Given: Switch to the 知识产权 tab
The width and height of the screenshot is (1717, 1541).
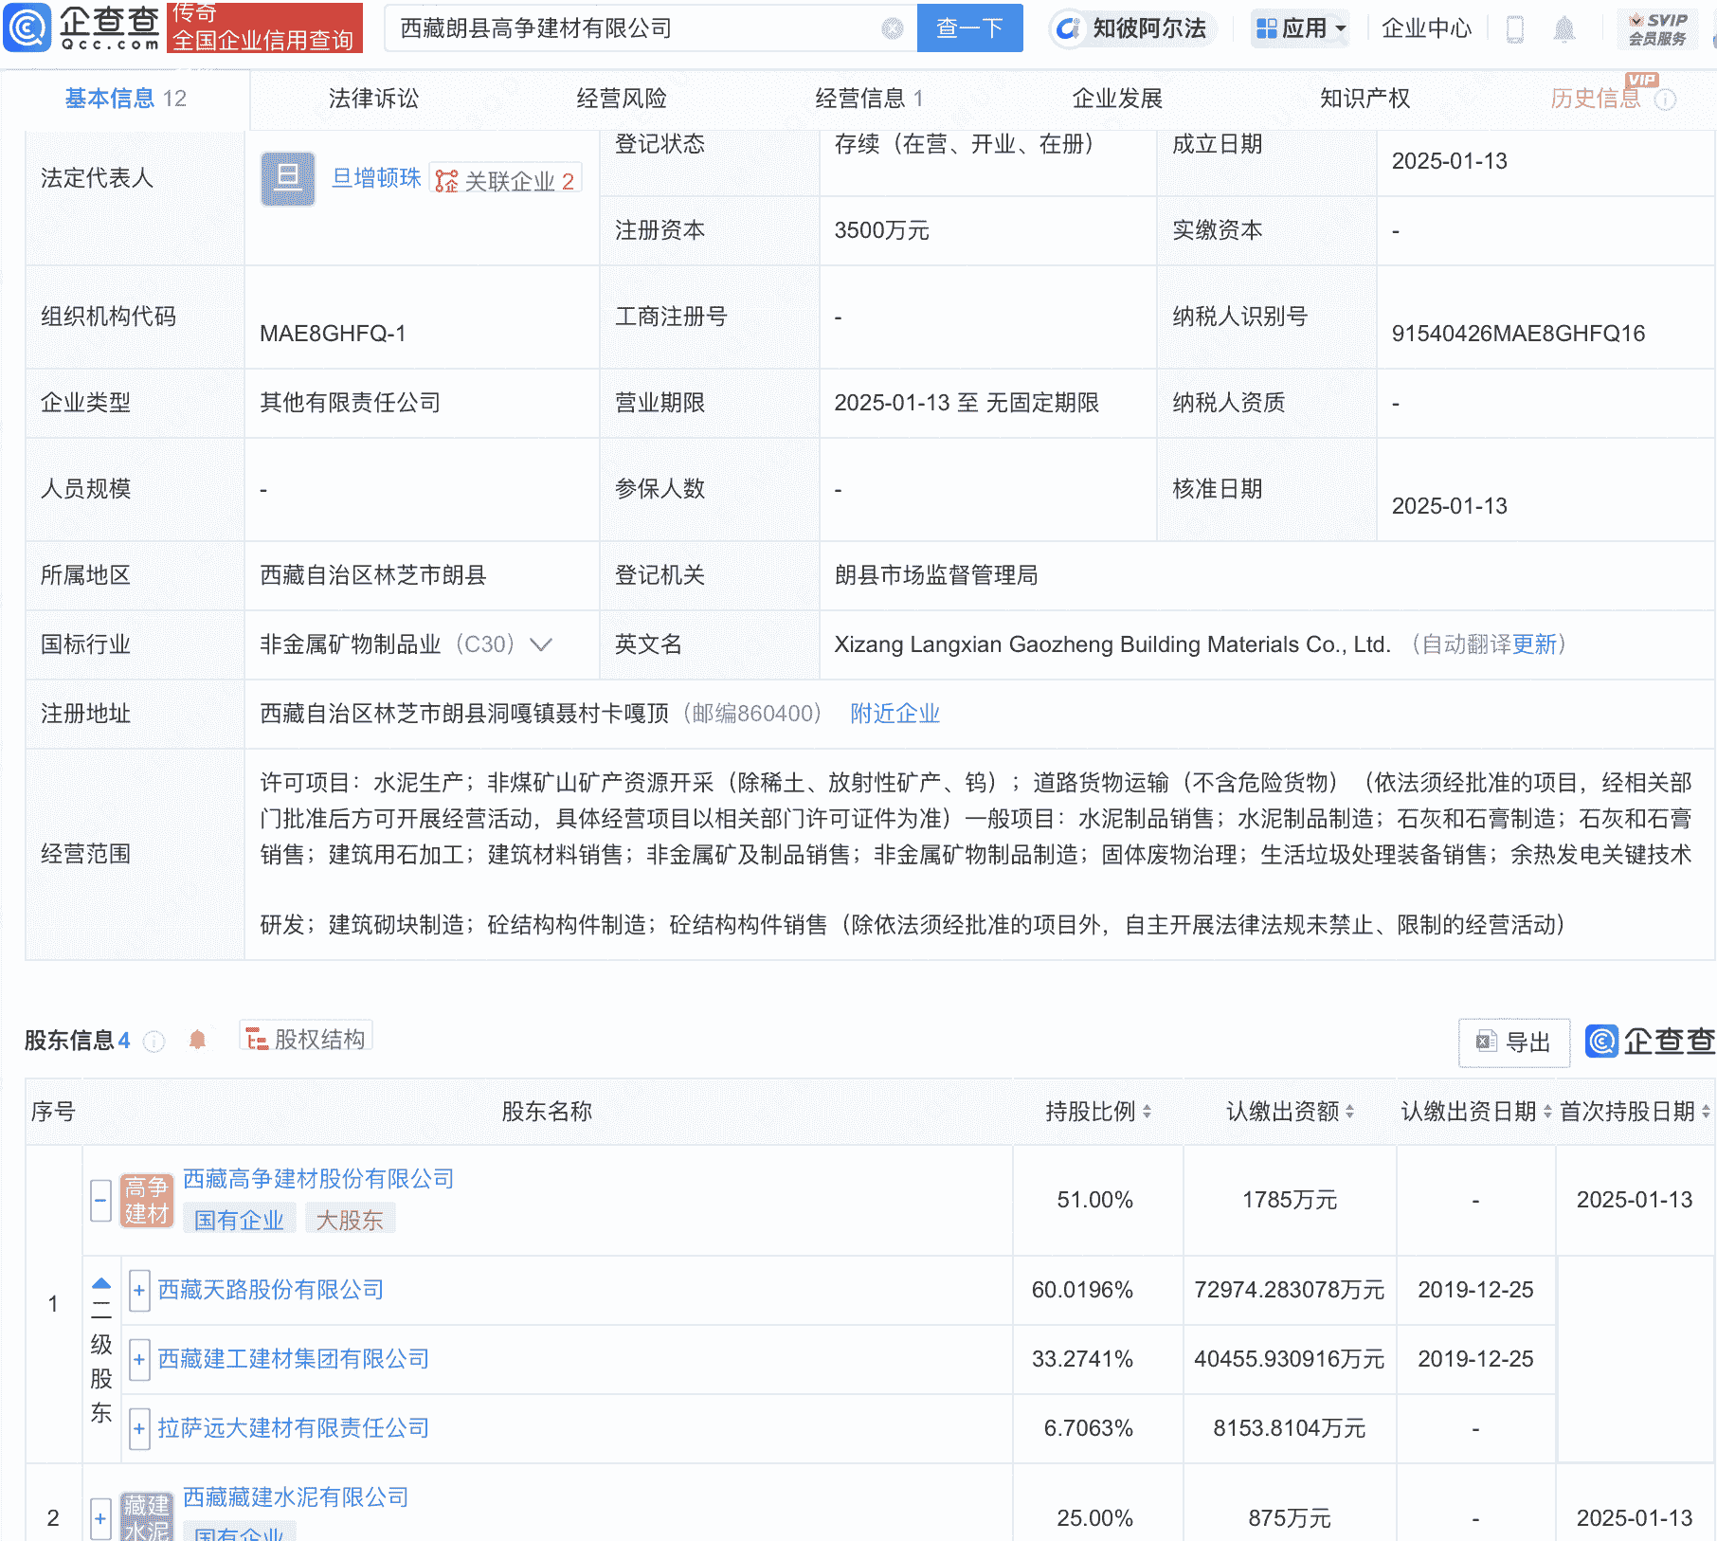Looking at the screenshot, I should pos(1364,98).
